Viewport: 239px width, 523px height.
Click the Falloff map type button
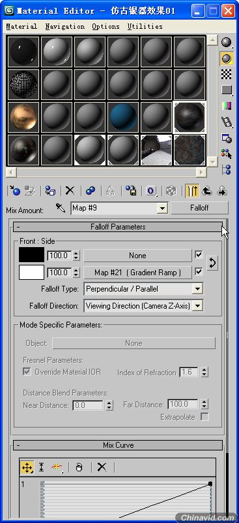[x=199, y=208]
